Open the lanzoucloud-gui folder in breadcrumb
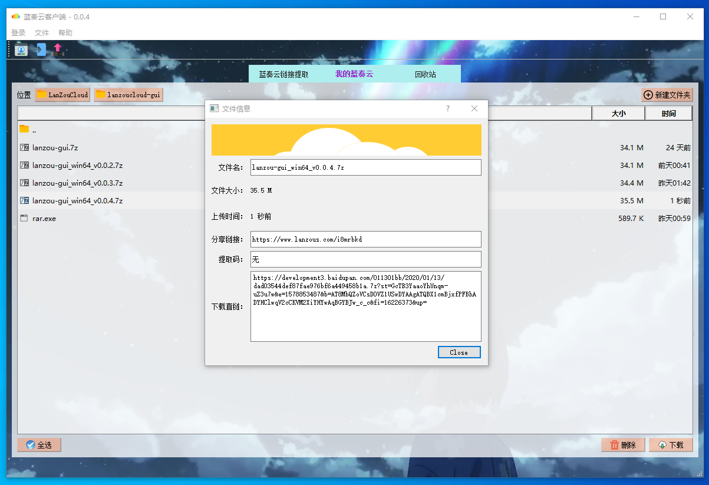The width and height of the screenshot is (709, 485). coord(128,94)
